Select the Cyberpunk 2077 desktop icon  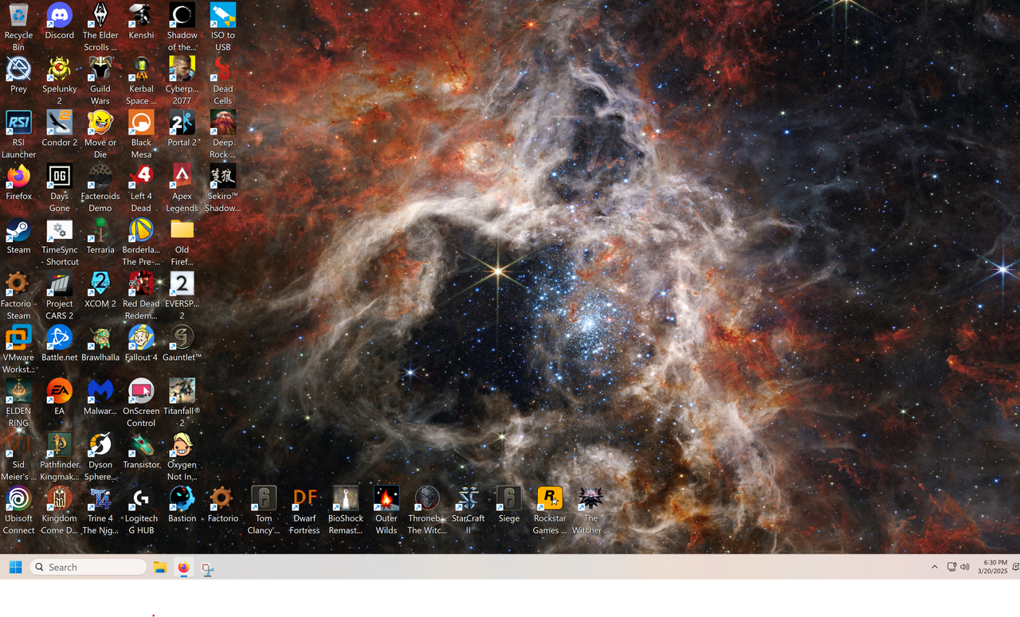pos(182,70)
